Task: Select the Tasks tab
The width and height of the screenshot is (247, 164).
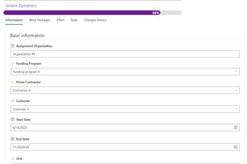Action: 74,20
